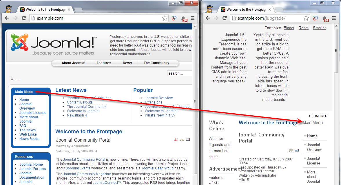Click Web Links in left Main Menu
The width and height of the screenshot is (341, 185).
(x=28, y=134)
